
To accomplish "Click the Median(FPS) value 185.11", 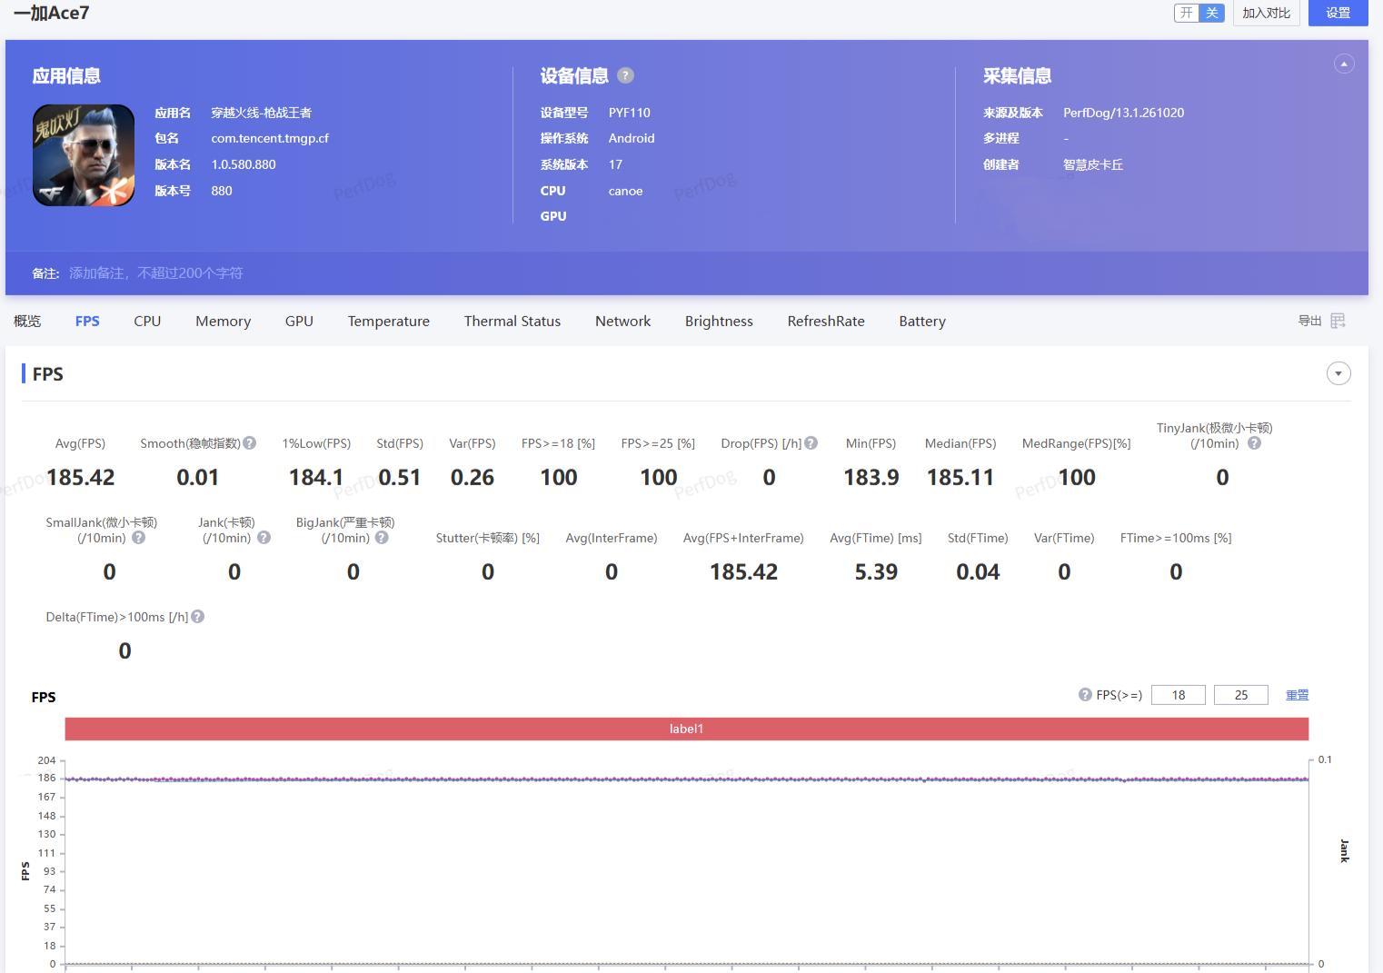I will pyautogui.click(x=960, y=478).
